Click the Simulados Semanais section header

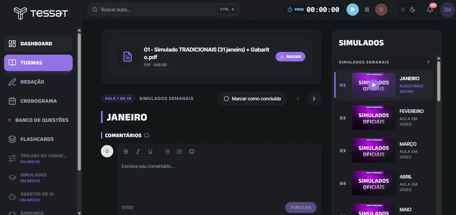point(364,62)
